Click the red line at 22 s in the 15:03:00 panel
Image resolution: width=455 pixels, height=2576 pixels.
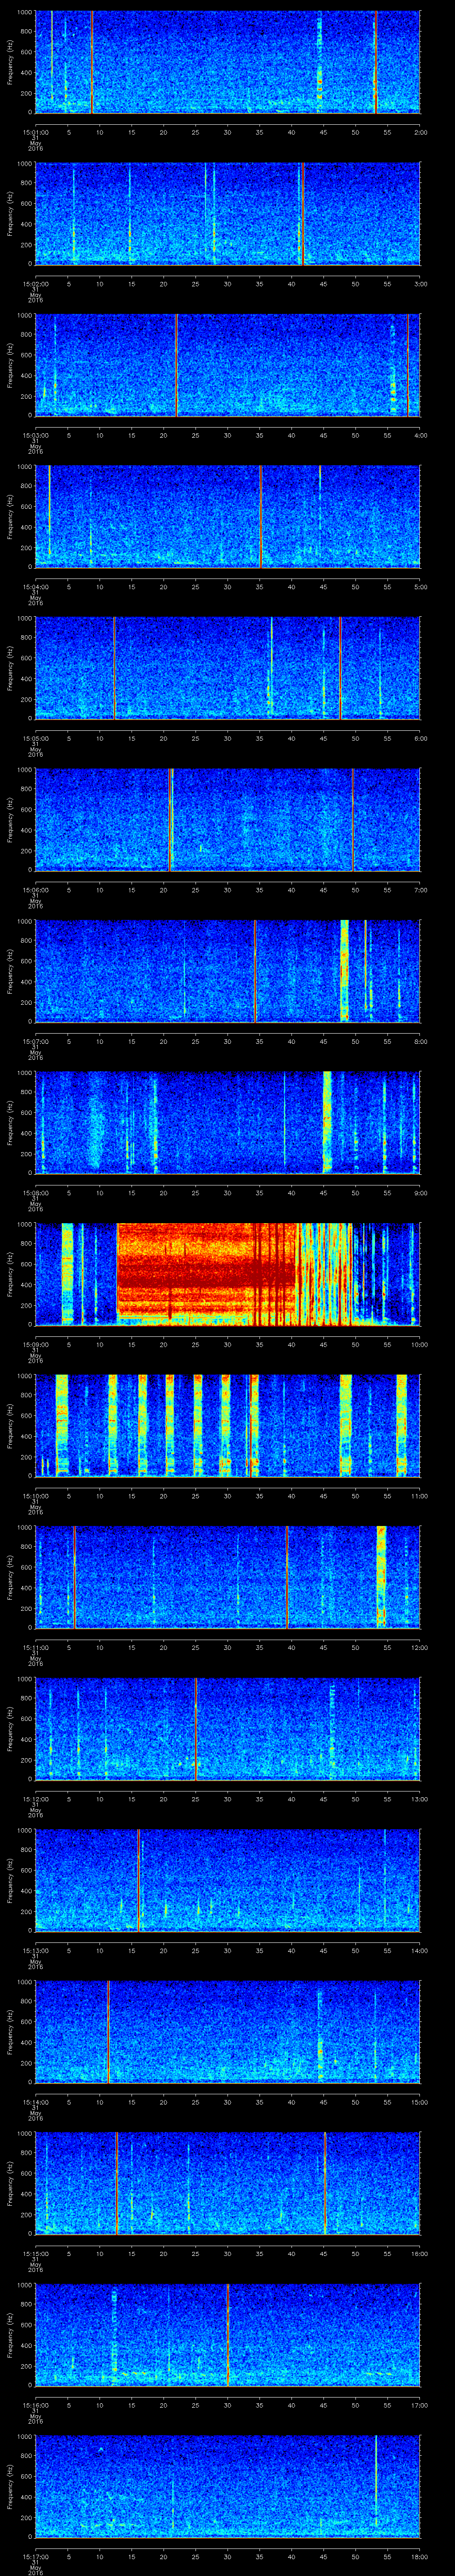click(x=177, y=365)
